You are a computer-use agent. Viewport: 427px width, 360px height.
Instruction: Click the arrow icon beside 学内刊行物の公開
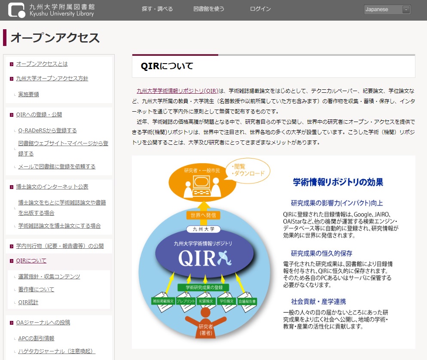pos(12,247)
